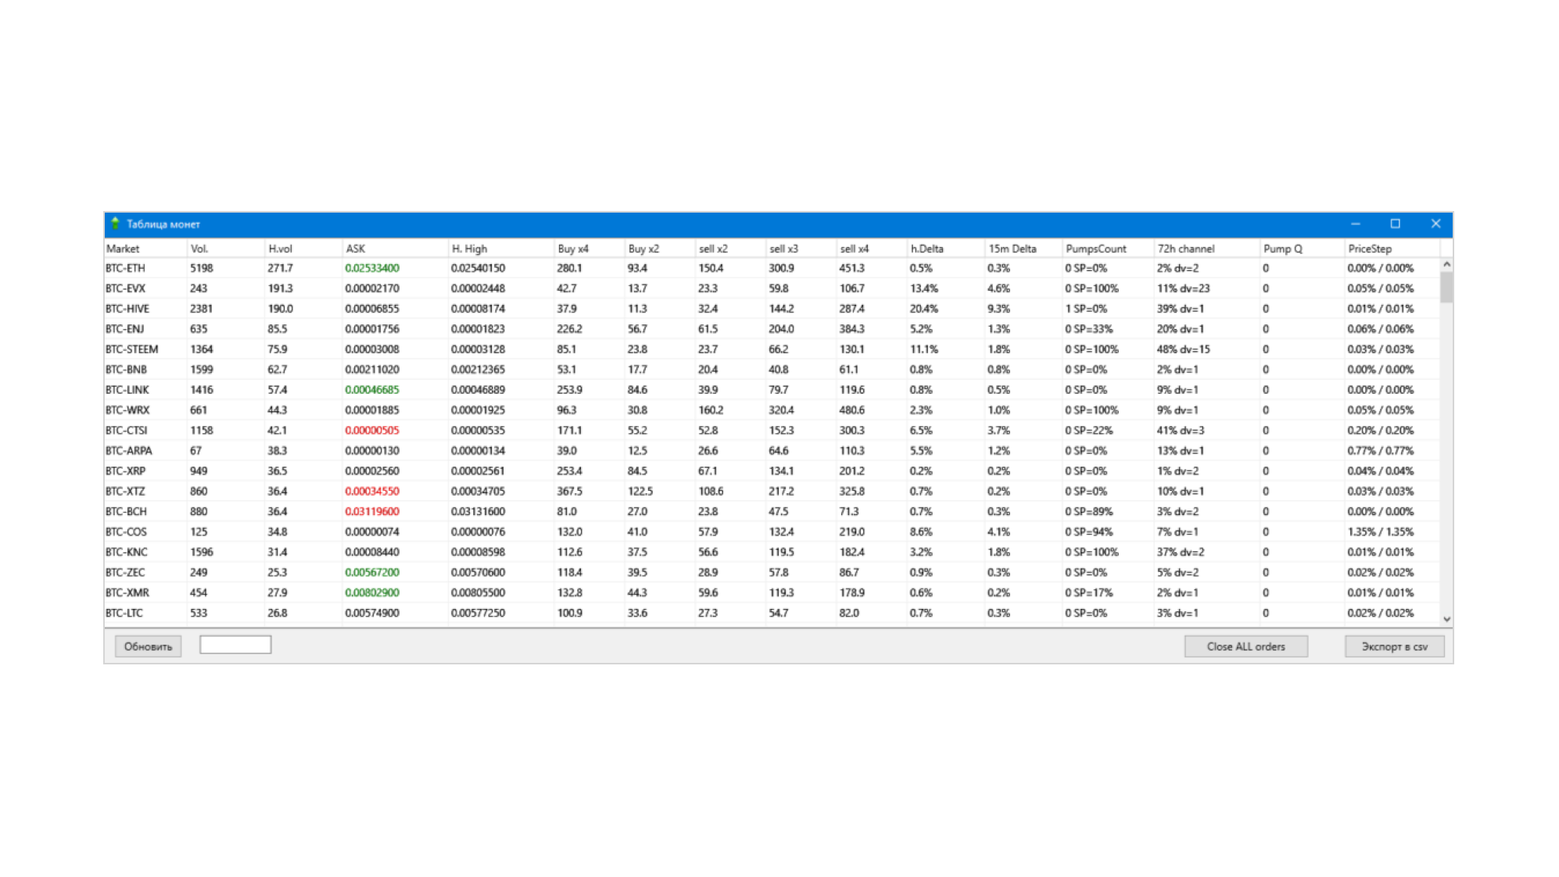Viewport: 1559px width, 877px height.
Task: Click the PriceStep column header
Action: (x=1370, y=249)
